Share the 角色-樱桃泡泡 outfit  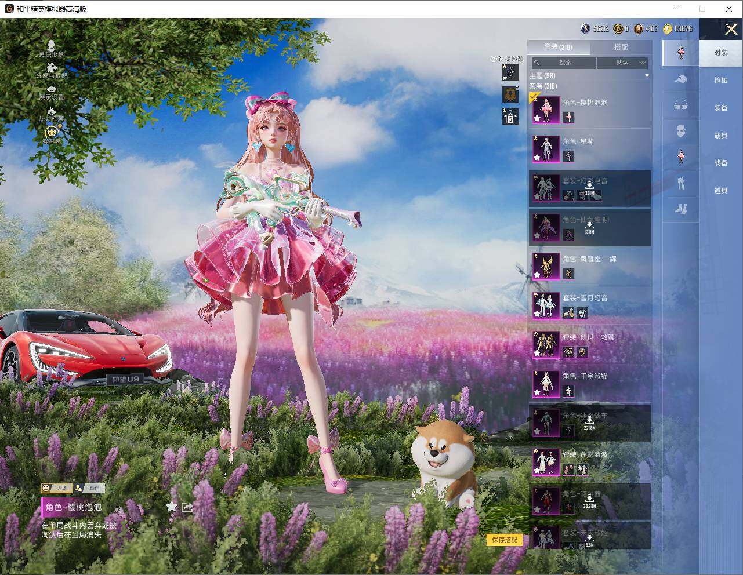pos(187,507)
